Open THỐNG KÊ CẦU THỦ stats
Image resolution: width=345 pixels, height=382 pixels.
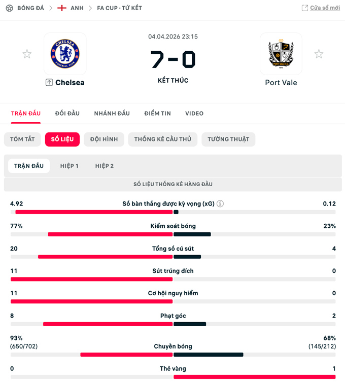point(162,140)
